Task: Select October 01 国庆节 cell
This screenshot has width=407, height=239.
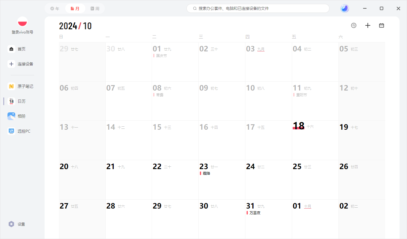Action: point(175,62)
